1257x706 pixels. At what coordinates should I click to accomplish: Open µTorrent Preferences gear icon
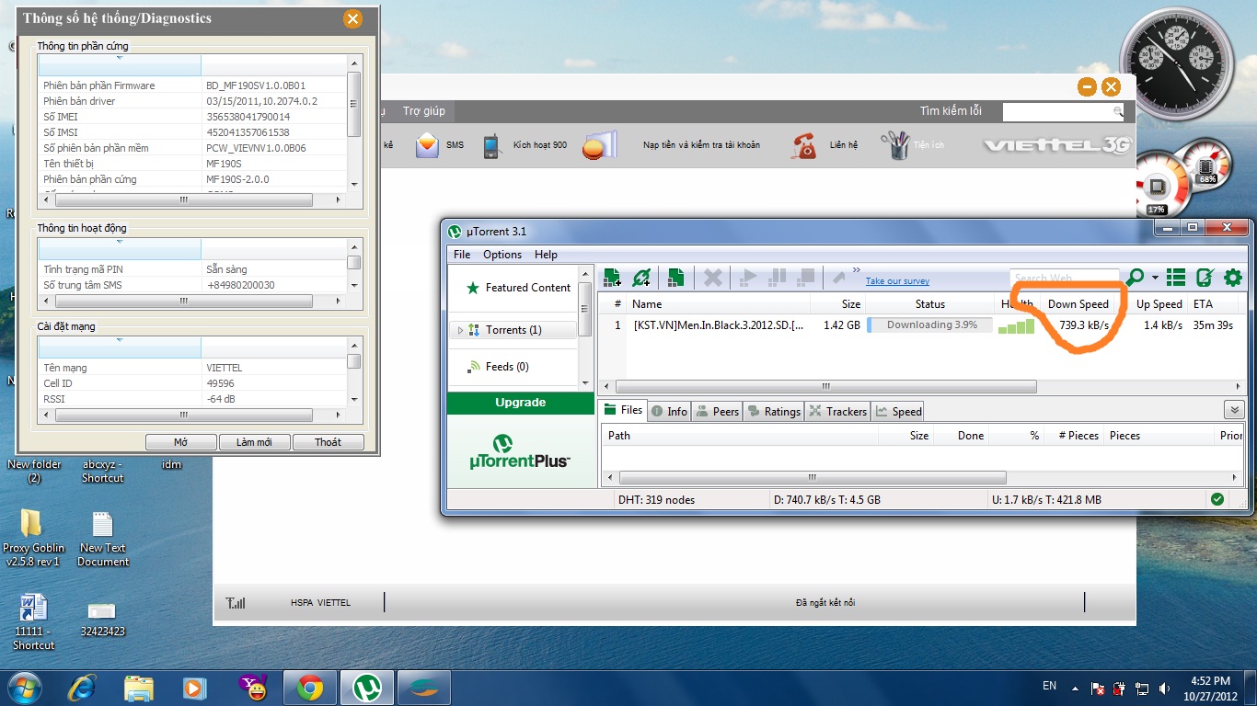[x=1233, y=277]
